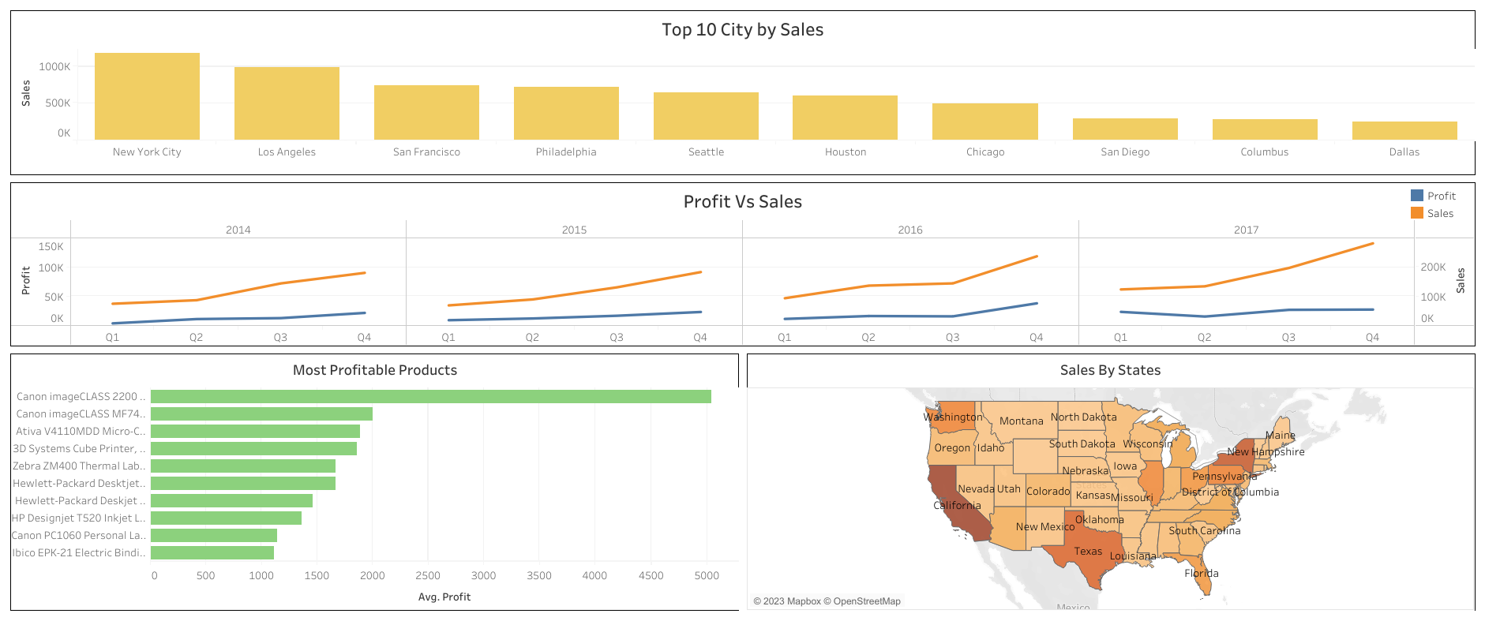Click the orange Sales line in 2014
The height and width of the screenshot is (621, 1485).
(x=280, y=283)
